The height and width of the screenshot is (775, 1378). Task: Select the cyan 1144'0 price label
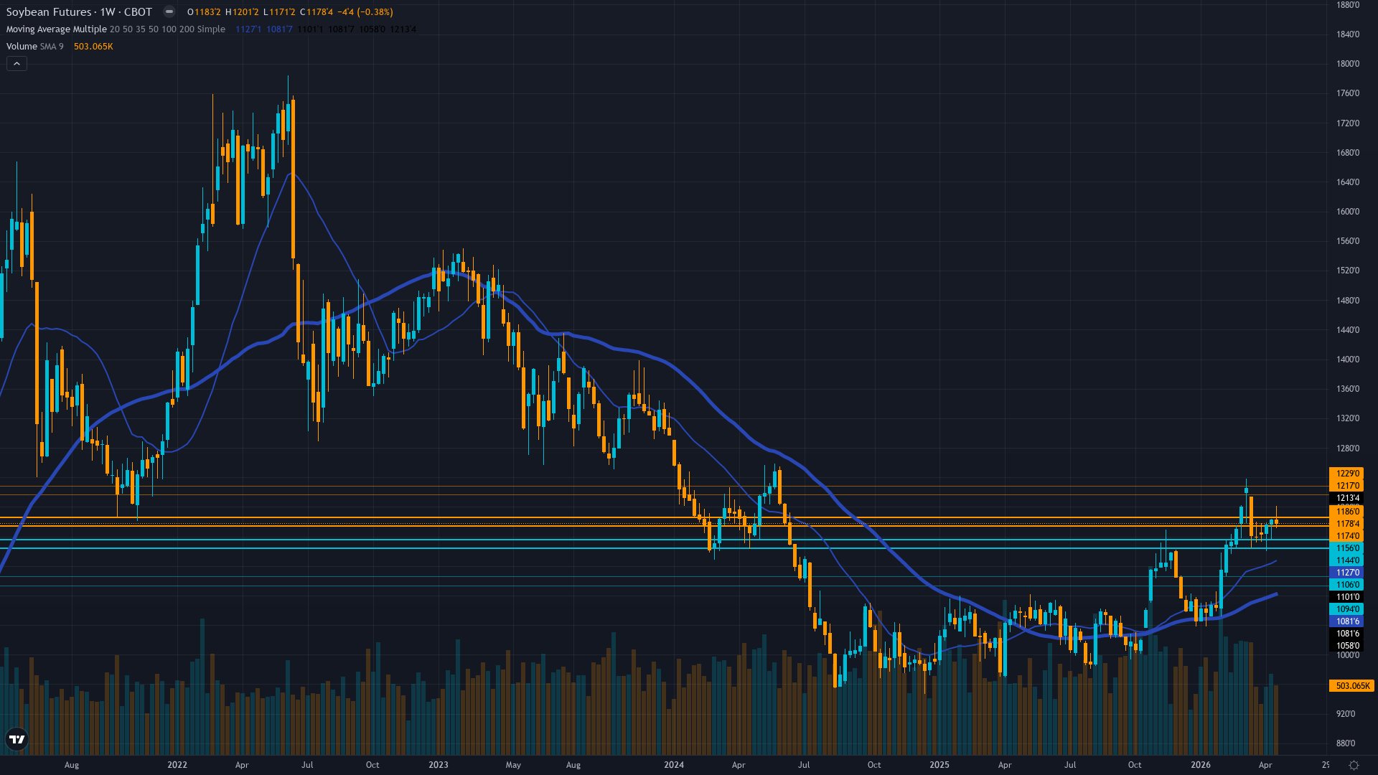tap(1346, 560)
